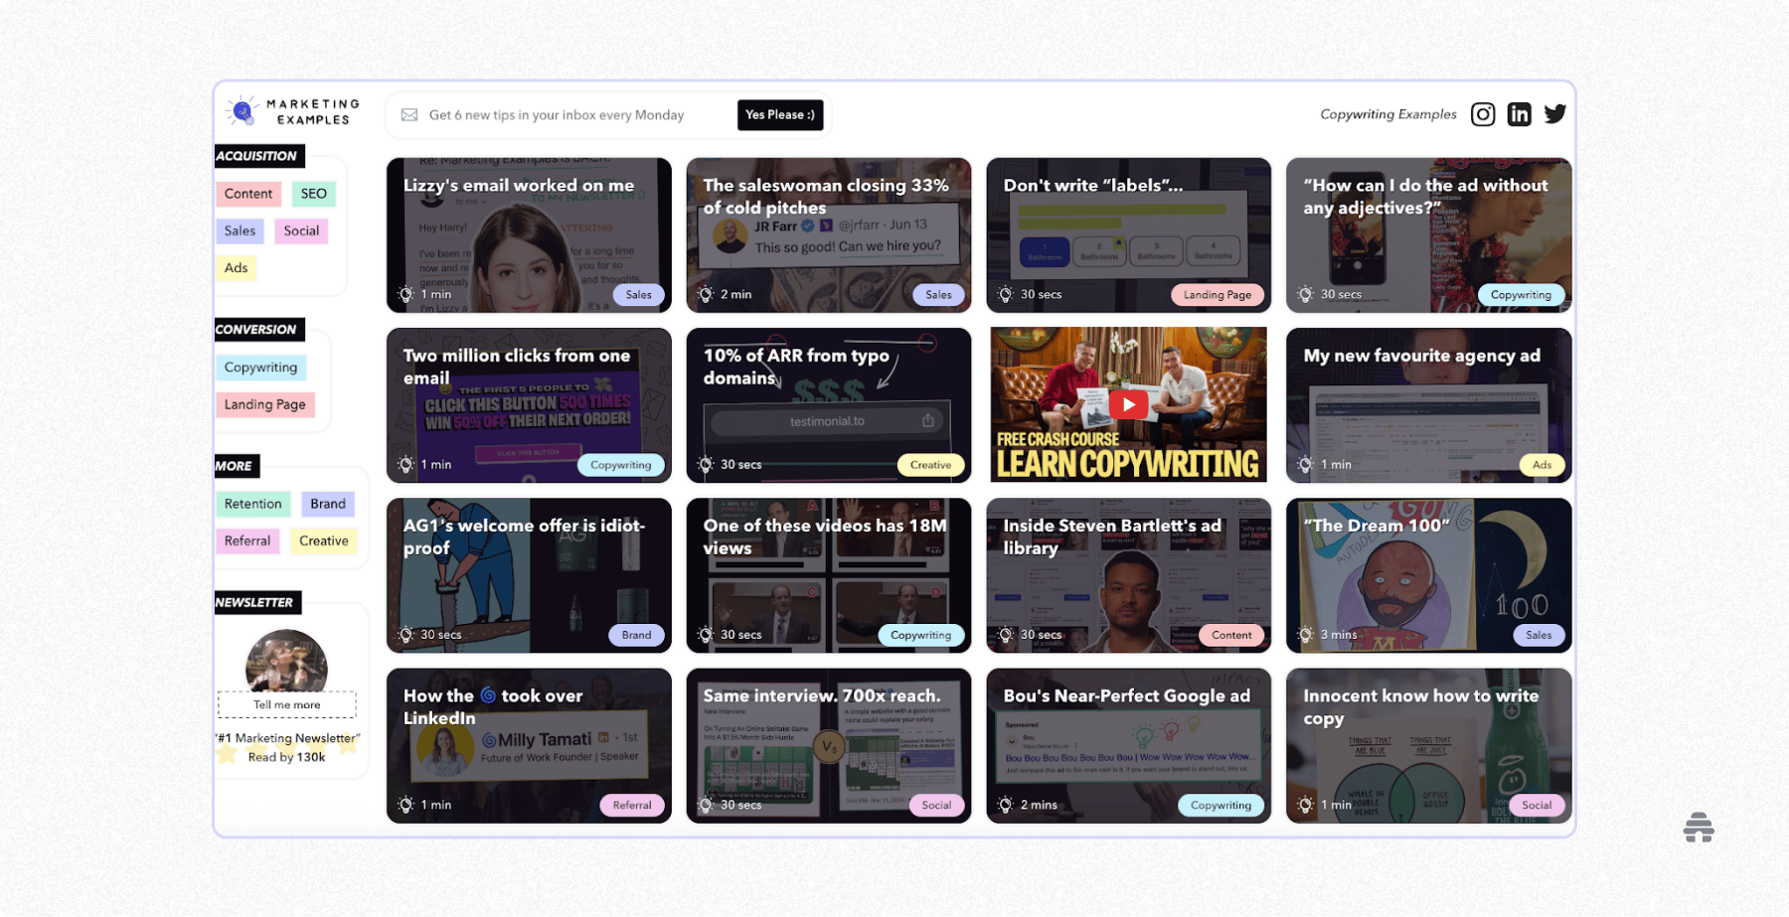1789x917 pixels.
Task: Open the Instagram icon
Action: click(x=1482, y=113)
